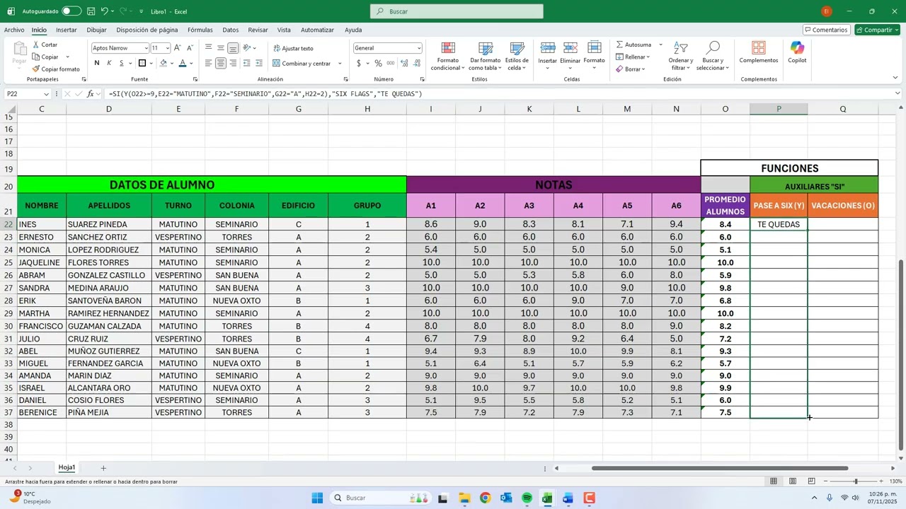Viewport: 906px width, 509px height.
Task: Click the percent style icon
Action: point(378,63)
